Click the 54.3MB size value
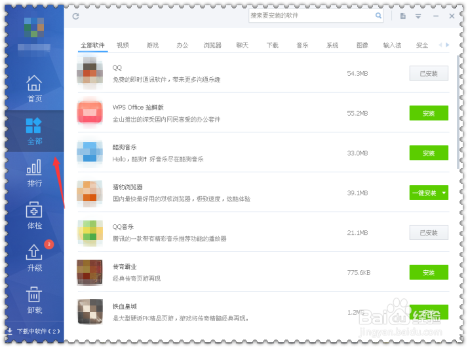Image resolution: width=468 pixels, height=348 pixels. [x=357, y=74]
